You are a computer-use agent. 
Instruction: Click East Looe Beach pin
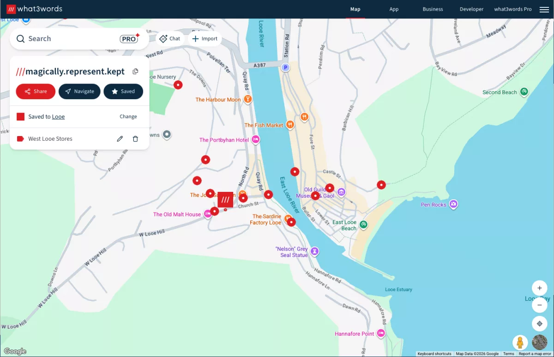pyautogui.click(x=363, y=225)
